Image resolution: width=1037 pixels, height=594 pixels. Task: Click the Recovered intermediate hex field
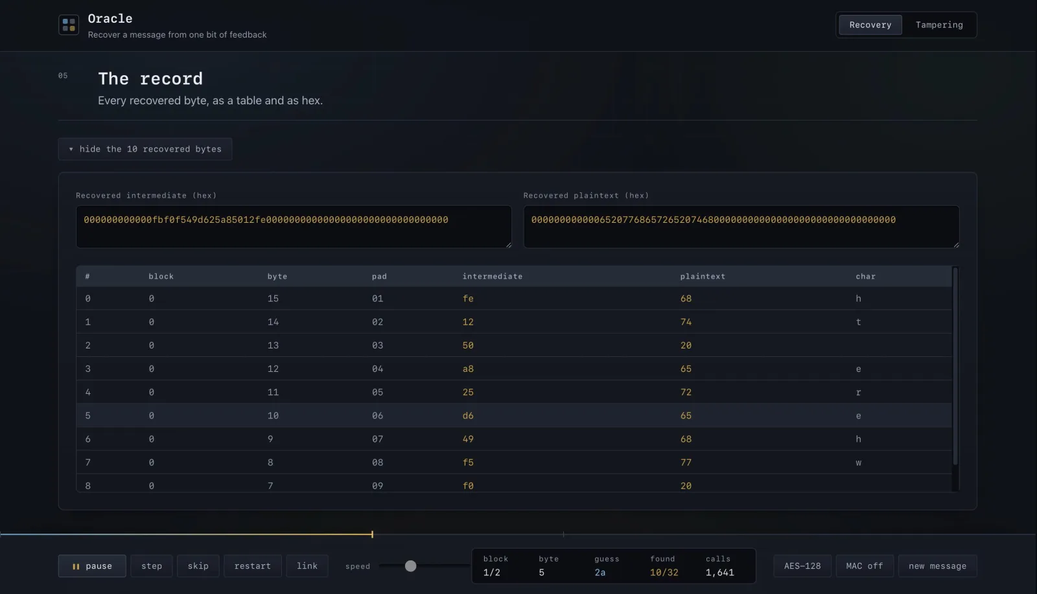(x=294, y=227)
